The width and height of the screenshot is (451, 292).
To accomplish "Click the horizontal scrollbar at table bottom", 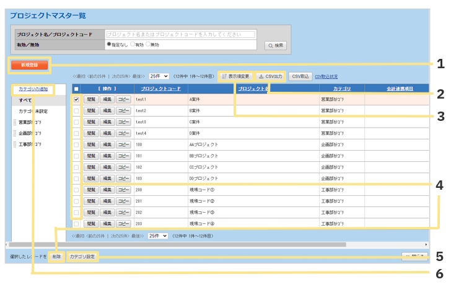I will pos(186,245).
